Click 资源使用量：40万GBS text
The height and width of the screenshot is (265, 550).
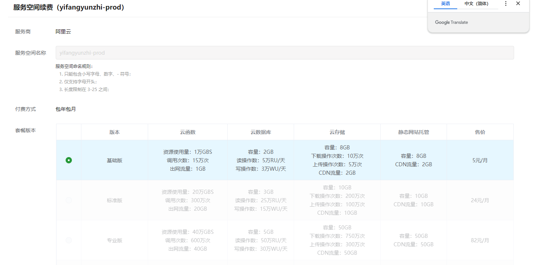coord(188,232)
